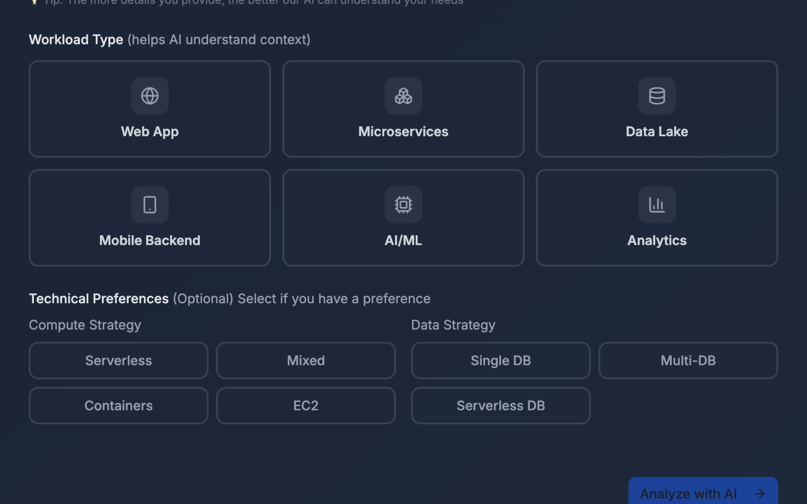Pick the Analytics workload label

(657, 240)
